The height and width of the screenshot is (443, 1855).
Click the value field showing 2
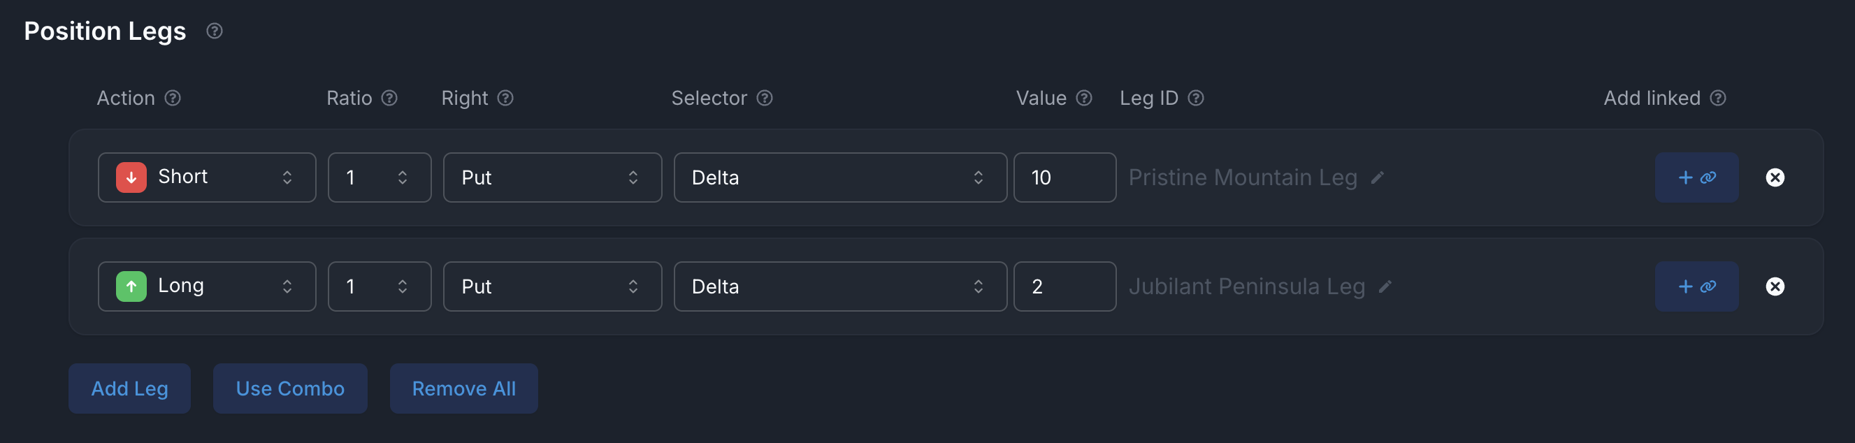pyautogui.click(x=1064, y=286)
